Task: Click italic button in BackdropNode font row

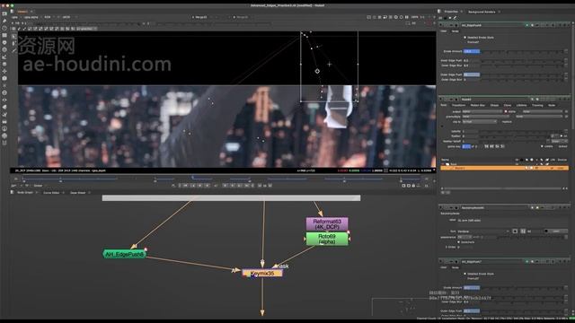Action: (523, 231)
